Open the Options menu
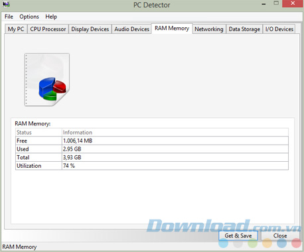Screen dimensions: 304x252 29,17
